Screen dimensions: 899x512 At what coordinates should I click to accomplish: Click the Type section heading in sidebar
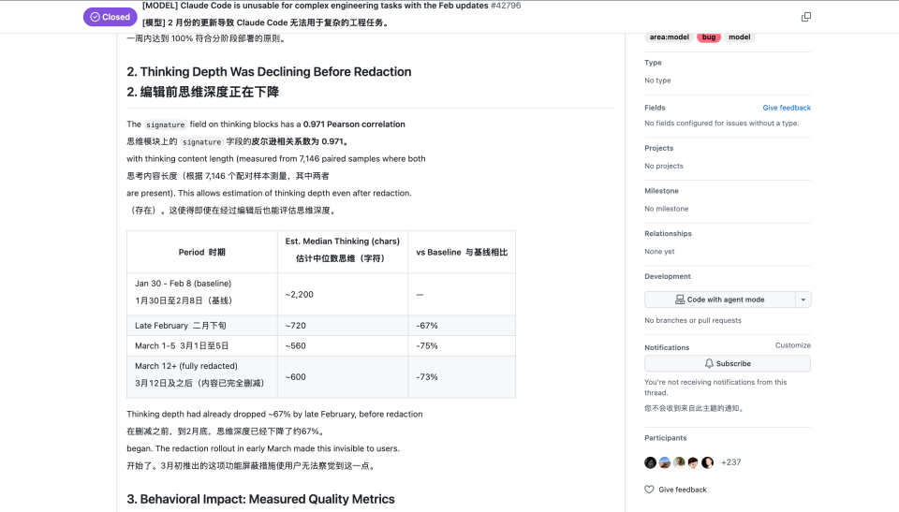pos(653,63)
